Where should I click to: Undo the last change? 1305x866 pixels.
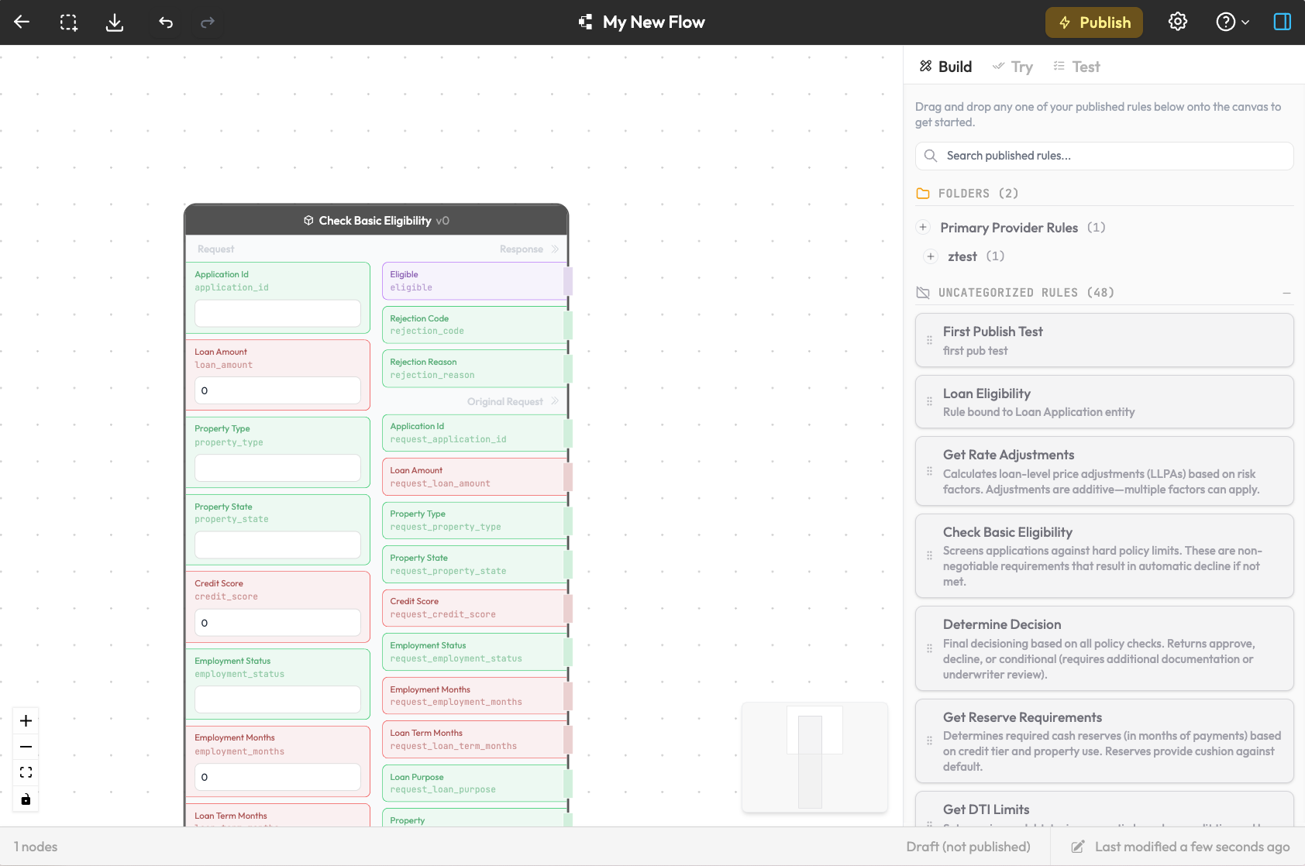tap(165, 22)
